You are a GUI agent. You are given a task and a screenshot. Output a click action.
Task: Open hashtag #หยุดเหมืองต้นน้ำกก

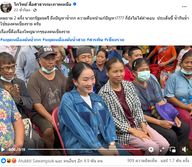(20, 40)
